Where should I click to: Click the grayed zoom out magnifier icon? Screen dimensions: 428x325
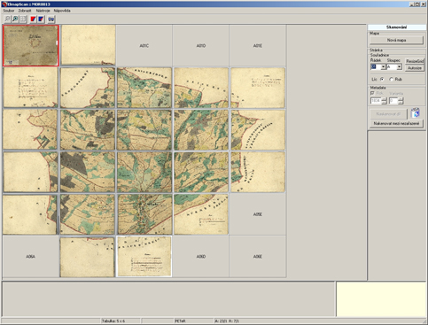[7, 19]
